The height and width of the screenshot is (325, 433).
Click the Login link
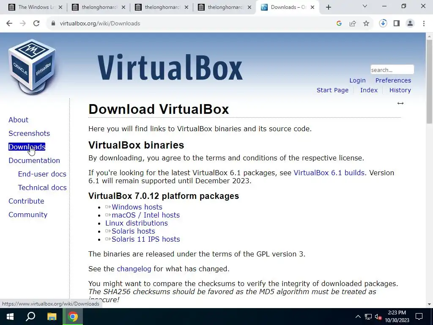(357, 80)
